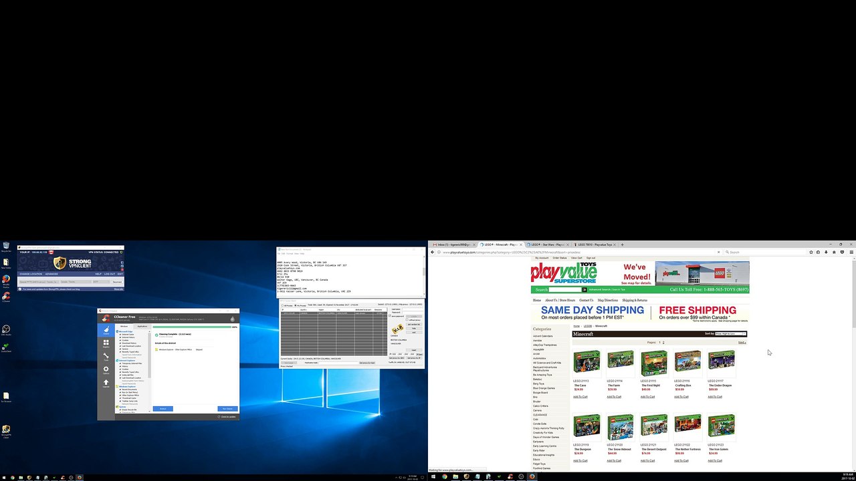Select the Mozilla Firefox desktop shortcut
856x481 pixels.
[x=5, y=280]
